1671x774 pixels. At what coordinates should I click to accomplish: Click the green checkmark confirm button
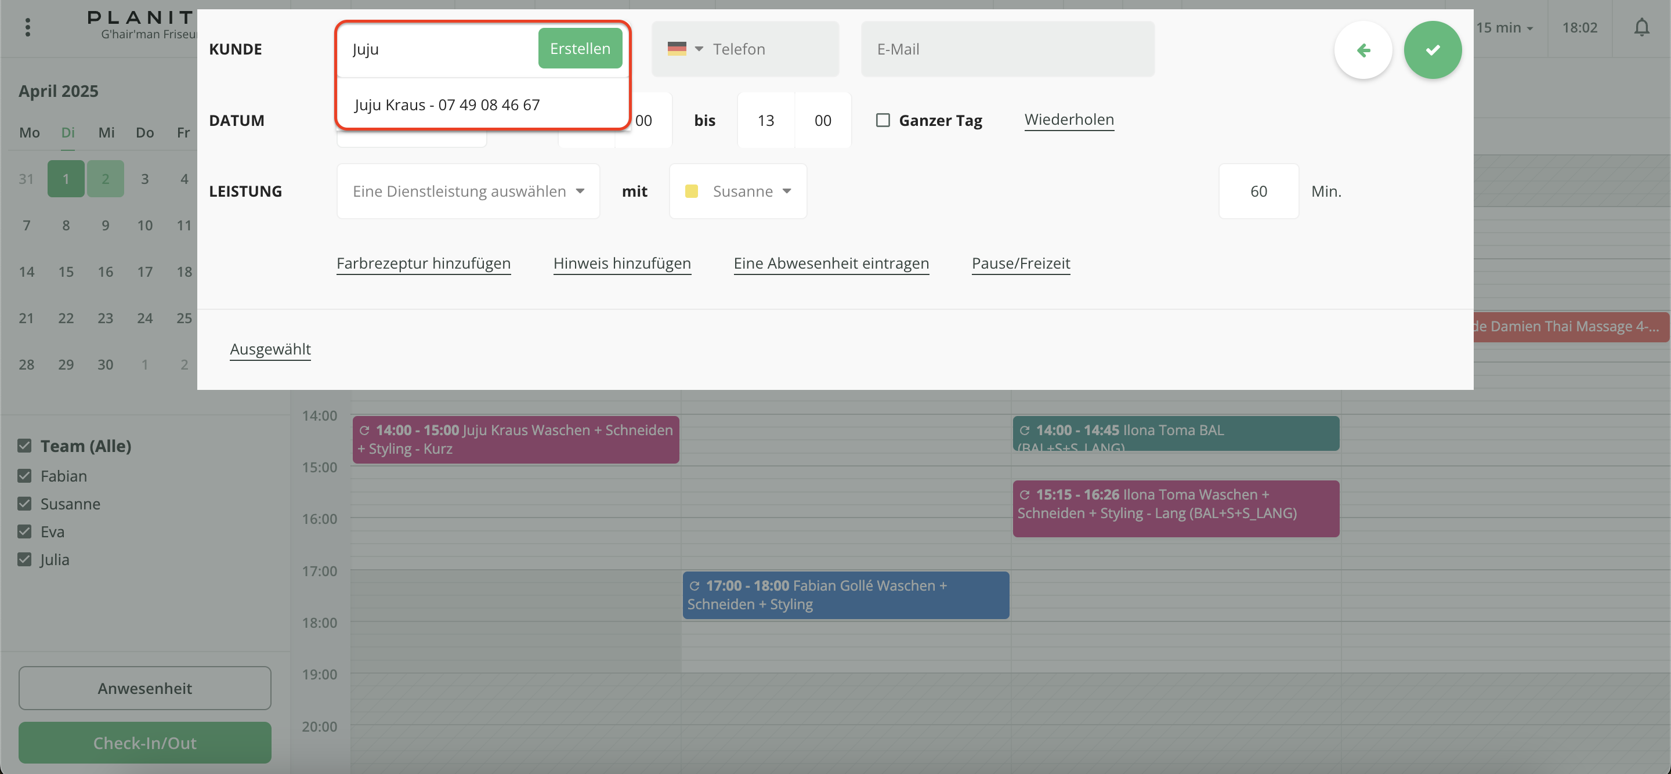[x=1433, y=50]
